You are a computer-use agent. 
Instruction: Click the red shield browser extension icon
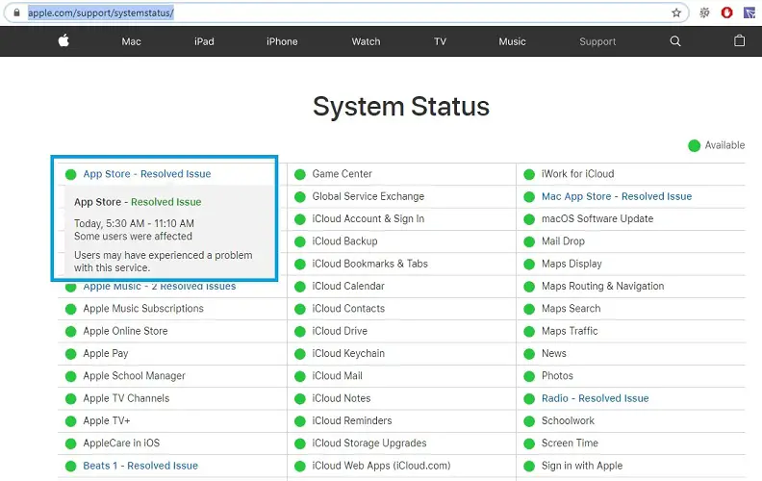(727, 13)
